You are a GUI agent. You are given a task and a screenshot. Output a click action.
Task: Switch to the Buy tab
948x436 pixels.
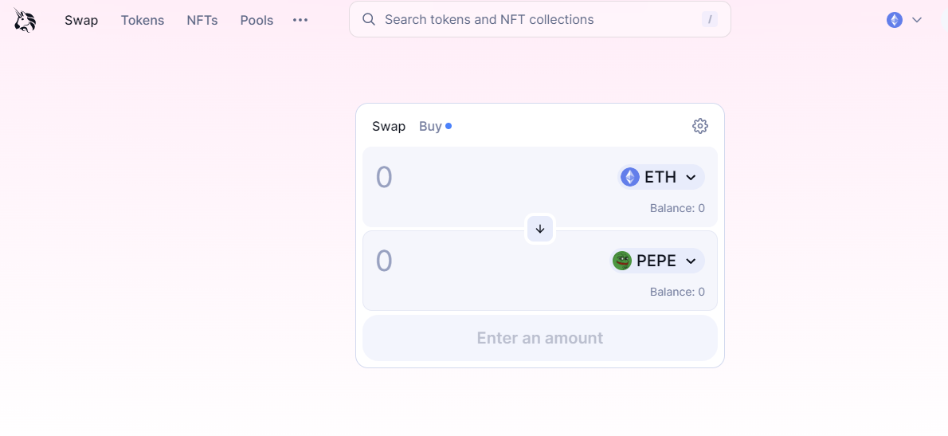click(430, 127)
